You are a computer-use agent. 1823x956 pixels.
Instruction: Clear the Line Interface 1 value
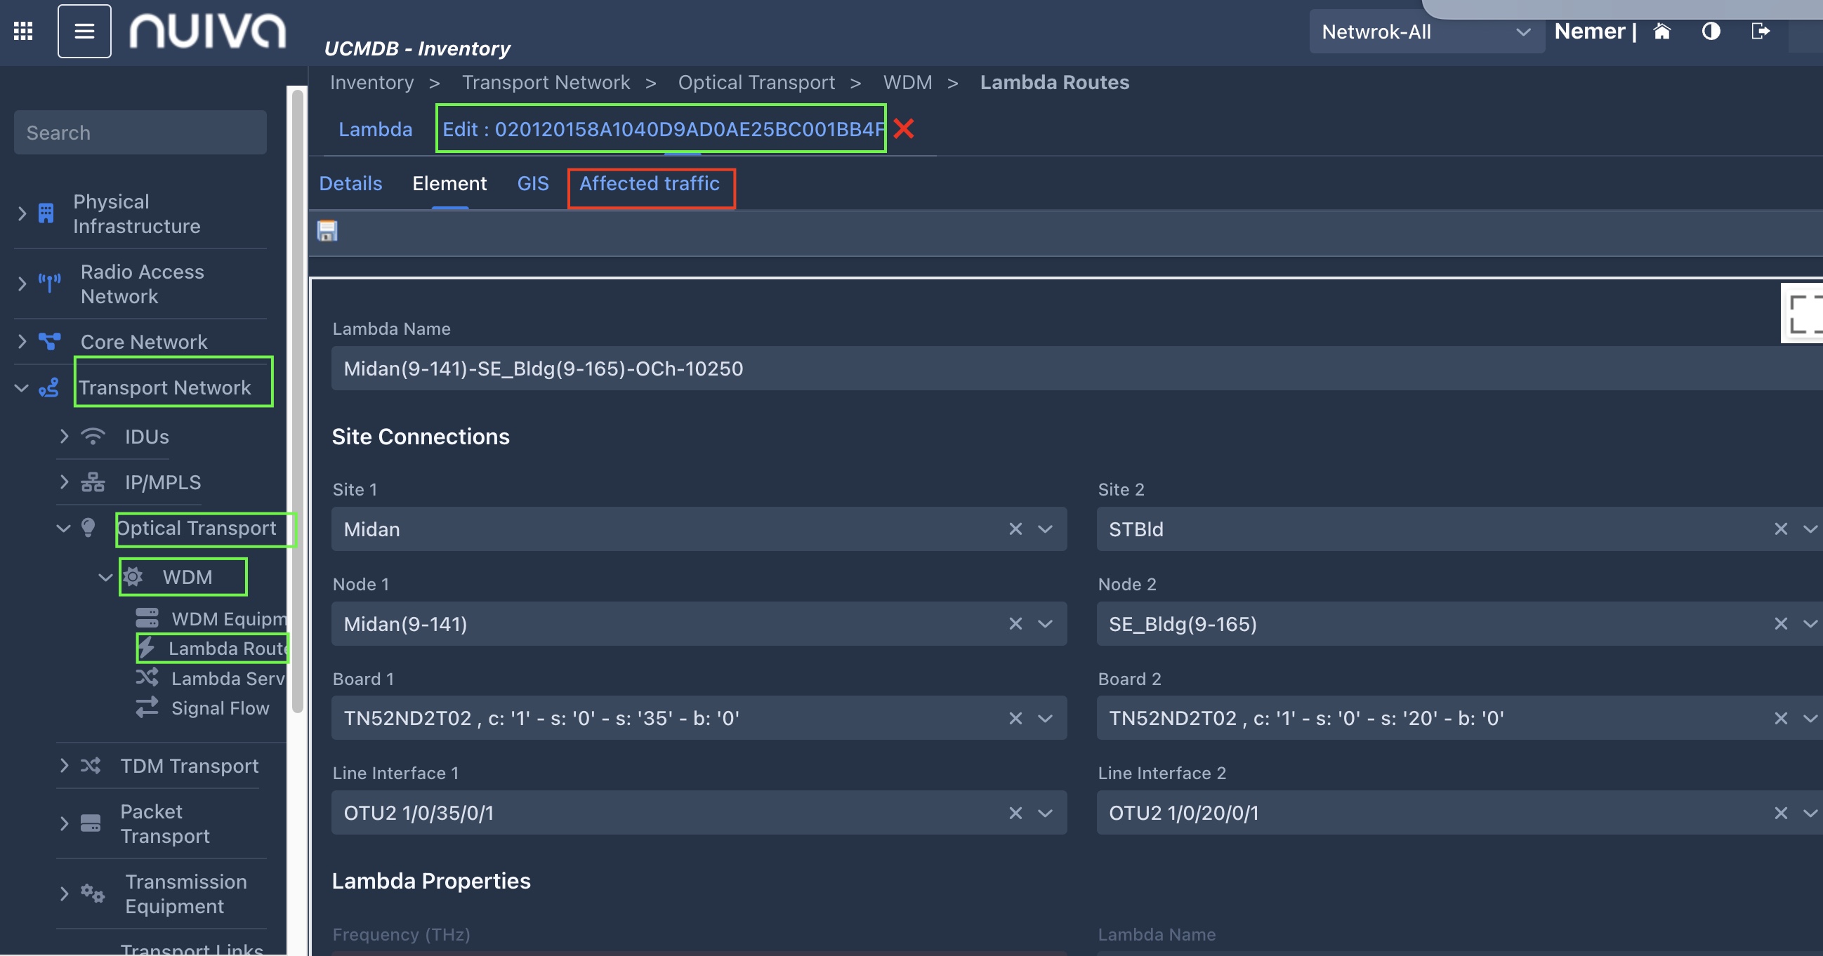(x=1015, y=814)
